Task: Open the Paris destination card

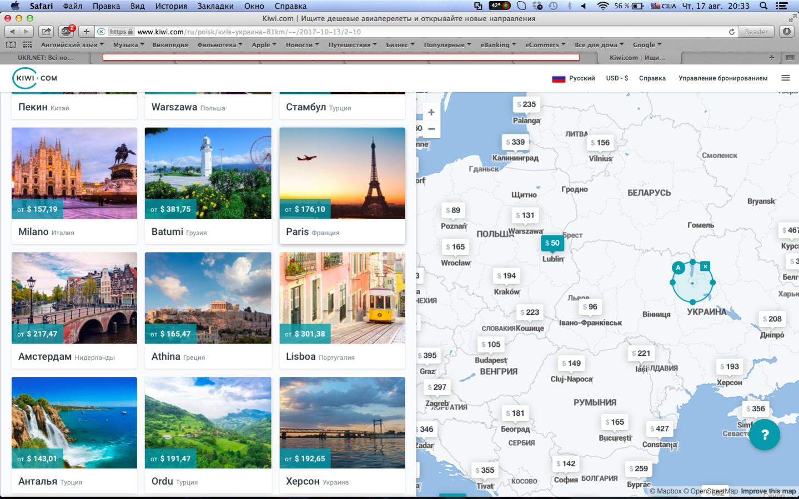Action: click(342, 185)
